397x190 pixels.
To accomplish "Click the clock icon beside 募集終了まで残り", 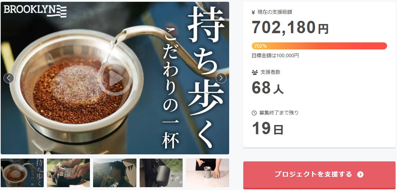I will [254, 113].
